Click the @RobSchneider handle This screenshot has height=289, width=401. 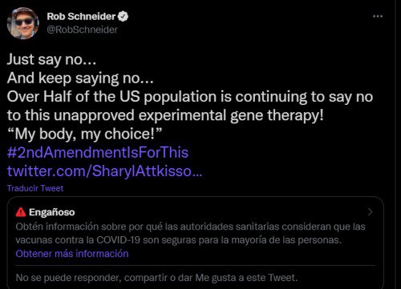coord(83,30)
